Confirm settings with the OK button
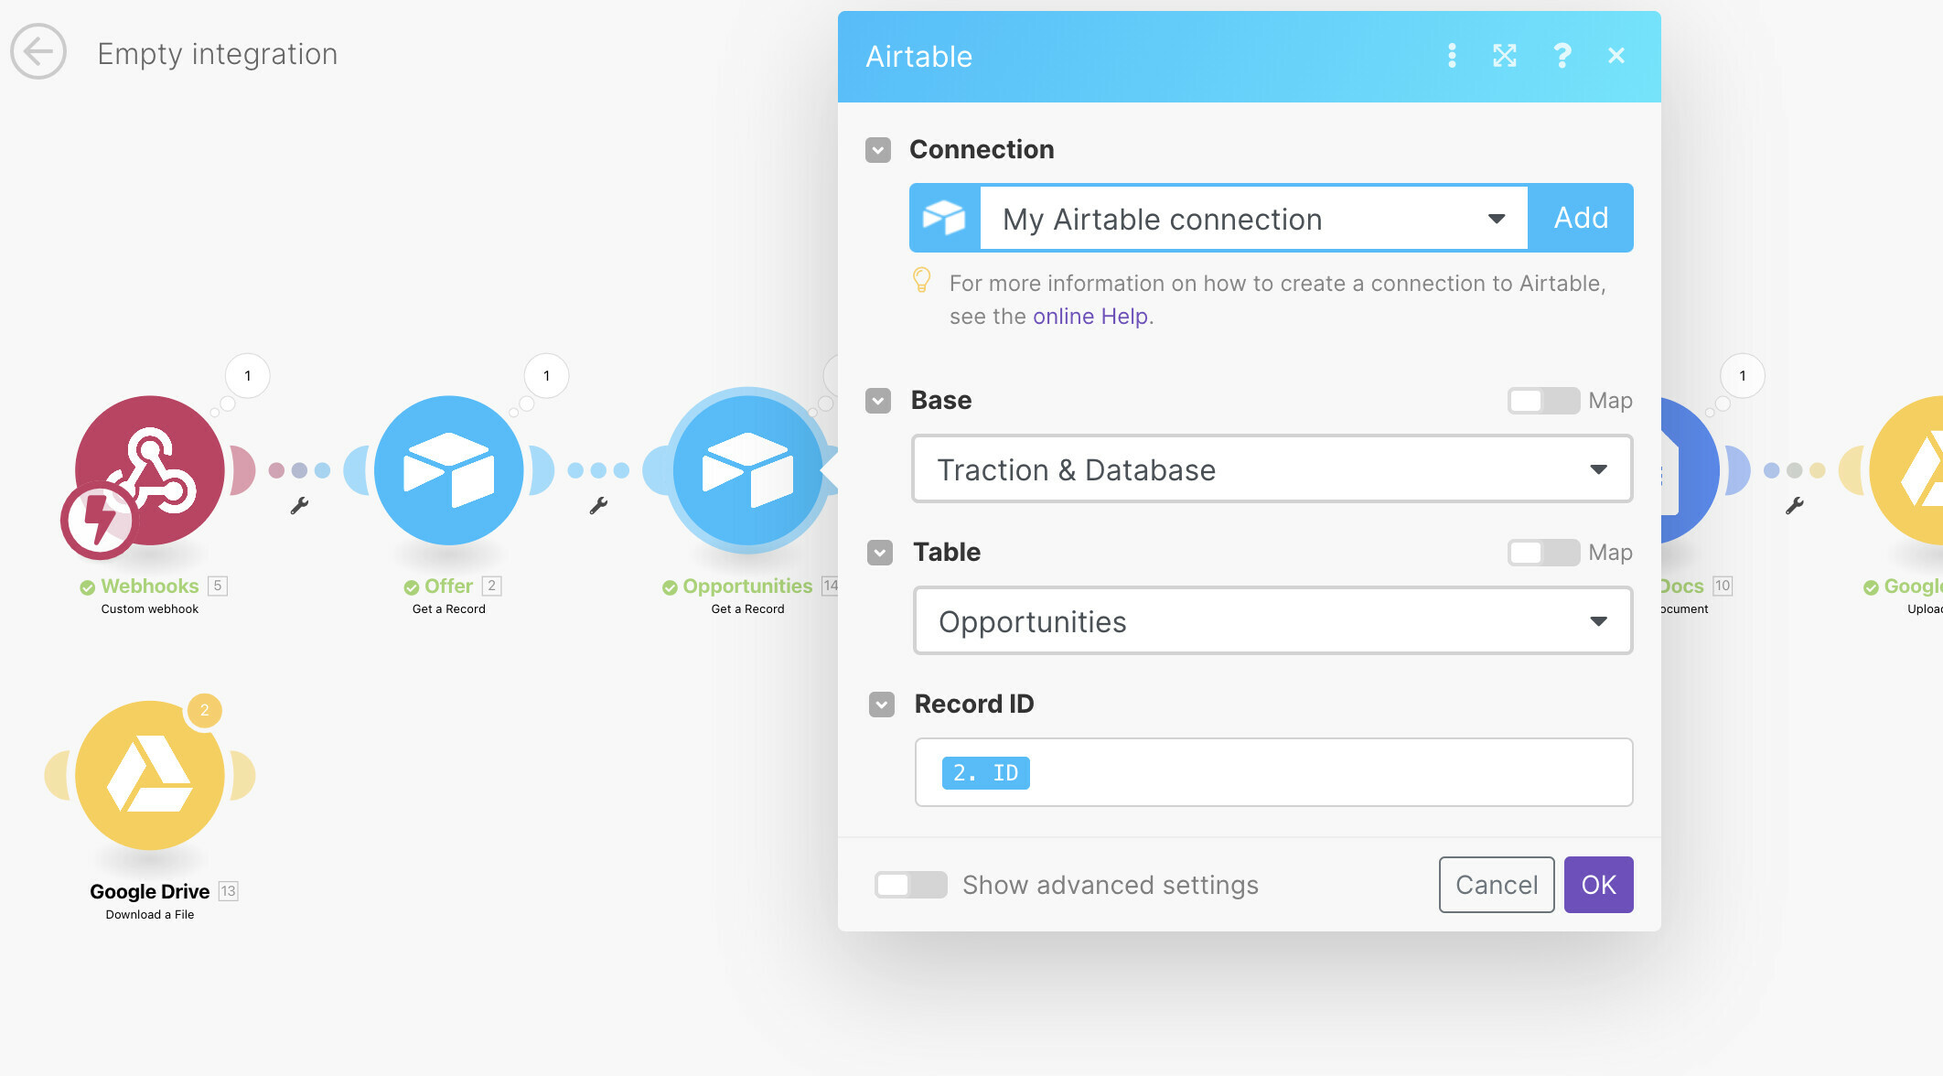Image resolution: width=1943 pixels, height=1076 pixels. pos(1598,885)
